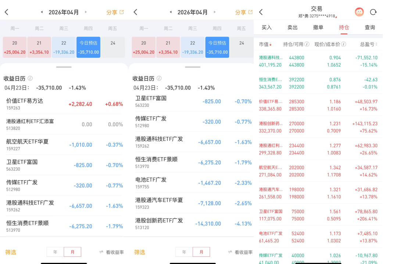Toggle 看收益率 in left panel
The image size is (397, 264).
(112, 252)
